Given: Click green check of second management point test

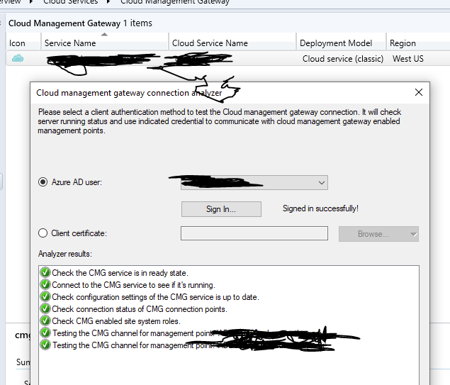Looking at the screenshot, I should coord(45,345).
